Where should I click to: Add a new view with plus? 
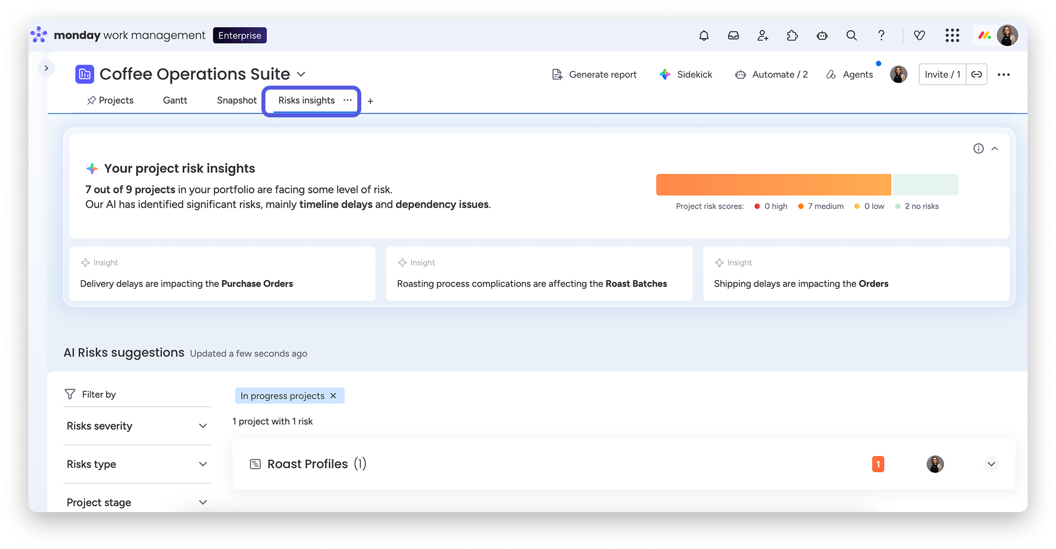[370, 101]
